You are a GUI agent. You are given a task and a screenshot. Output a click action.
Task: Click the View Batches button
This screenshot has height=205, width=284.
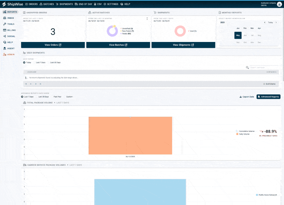(118, 45)
